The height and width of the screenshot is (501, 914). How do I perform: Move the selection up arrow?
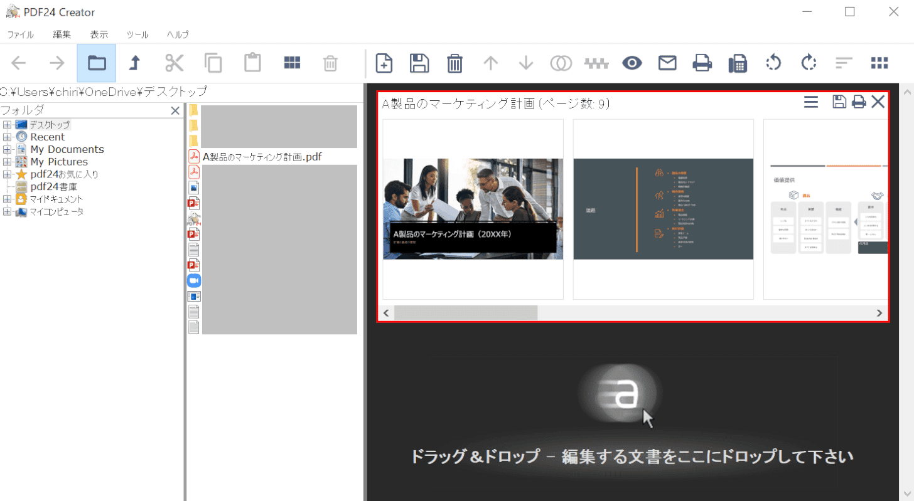490,63
